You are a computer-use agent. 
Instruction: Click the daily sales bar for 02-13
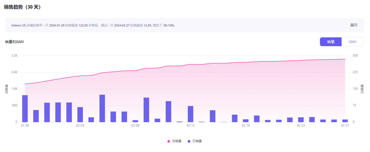click(190, 114)
